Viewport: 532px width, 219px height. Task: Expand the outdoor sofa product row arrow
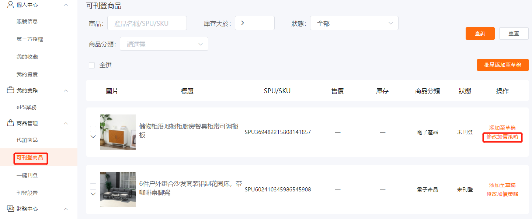(x=93, y=194)
